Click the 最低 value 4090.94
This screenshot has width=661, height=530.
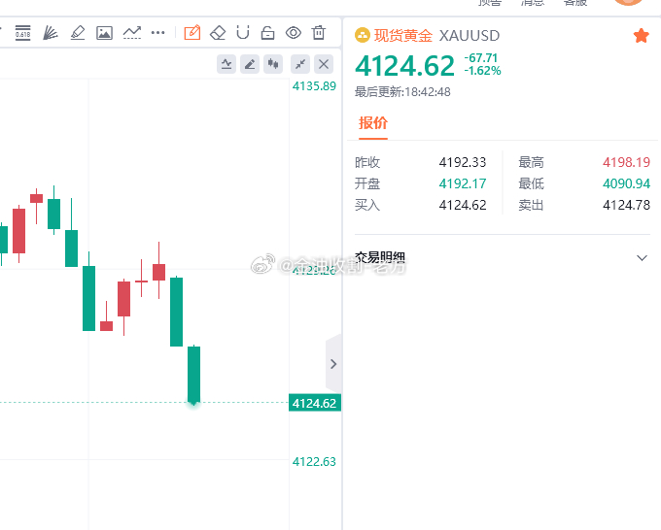(x=626, y=183)
